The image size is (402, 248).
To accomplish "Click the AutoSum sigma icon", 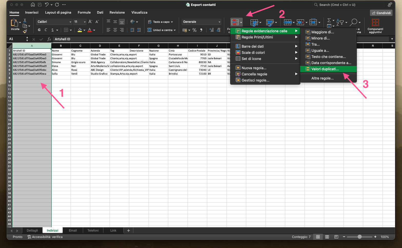I will point(329,20).
